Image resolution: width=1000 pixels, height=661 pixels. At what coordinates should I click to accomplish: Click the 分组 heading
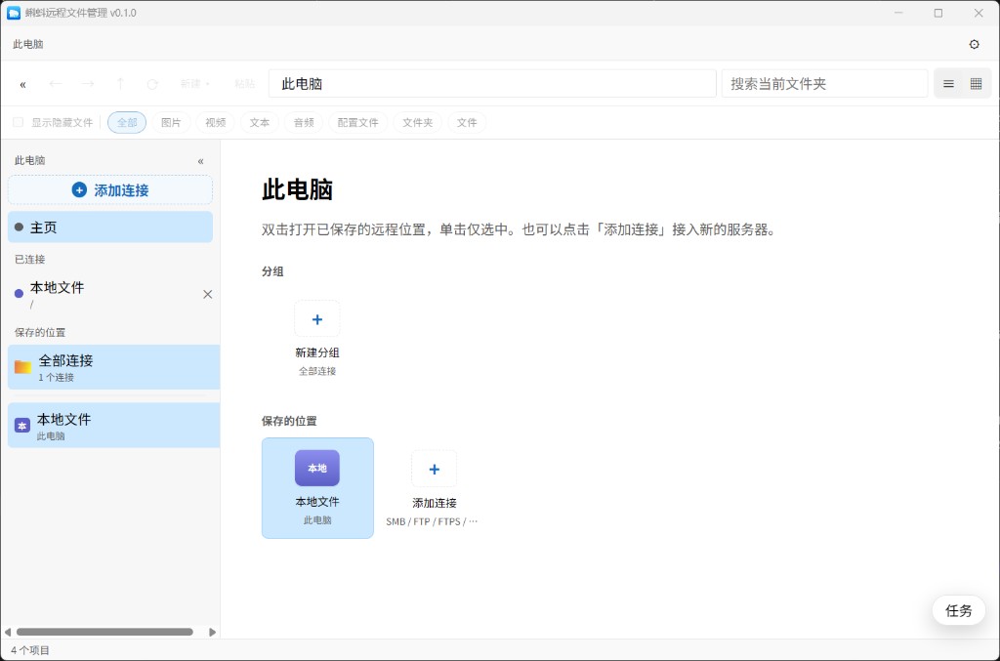click(272, 271)
